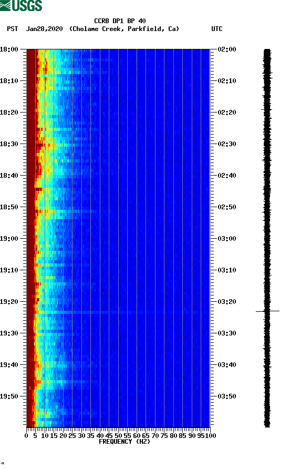
Task: Click the 40 Hz frequency tick label
Action: point(100,436)
